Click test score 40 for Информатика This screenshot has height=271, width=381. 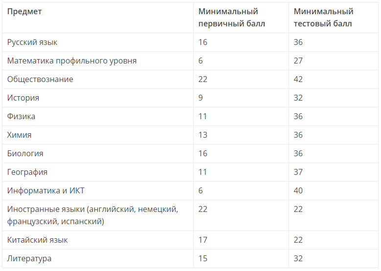298,191
